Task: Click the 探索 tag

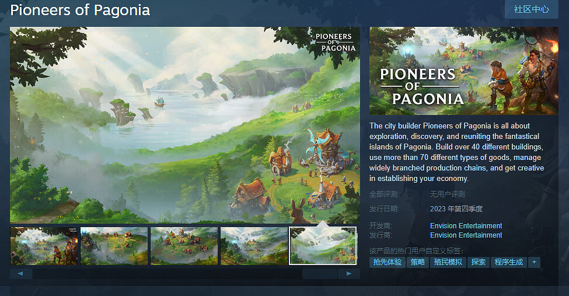Action: 479,262
